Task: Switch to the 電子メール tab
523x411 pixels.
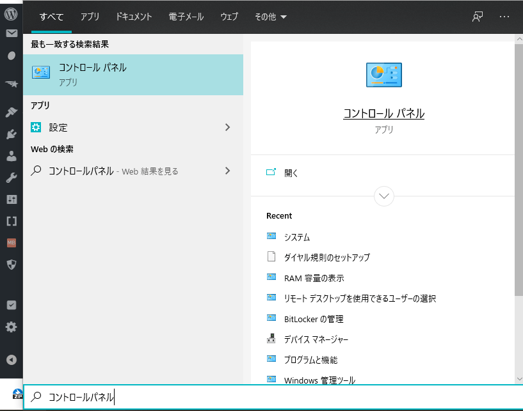Action: pos(186,17)
